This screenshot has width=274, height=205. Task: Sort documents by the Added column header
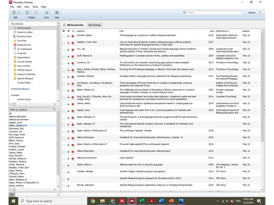pyautogui.click(x=246, y=31)
